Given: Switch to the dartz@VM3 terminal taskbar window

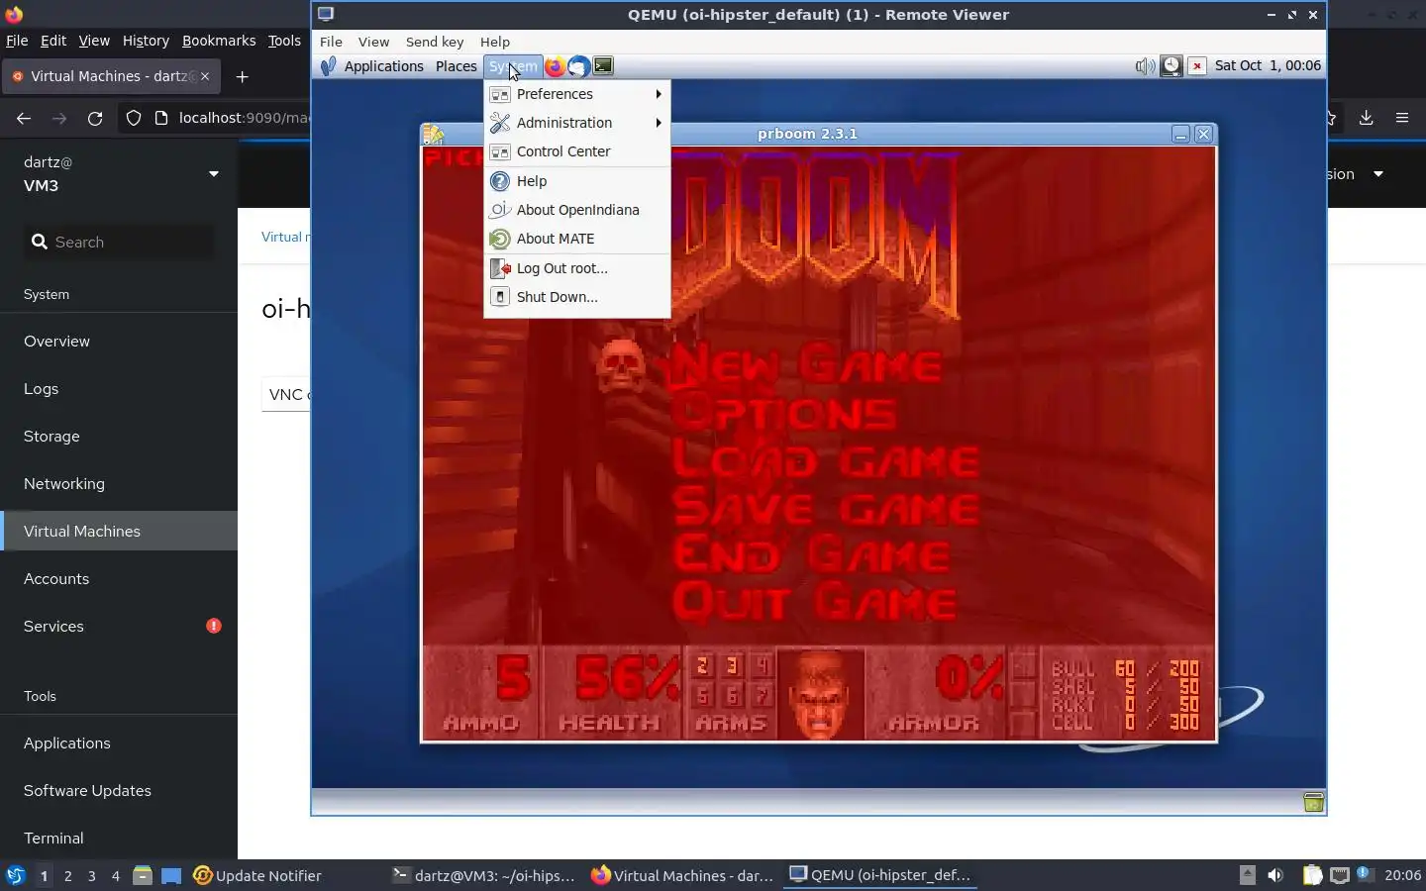Looking at the screenshot, I should click(483, 875).
